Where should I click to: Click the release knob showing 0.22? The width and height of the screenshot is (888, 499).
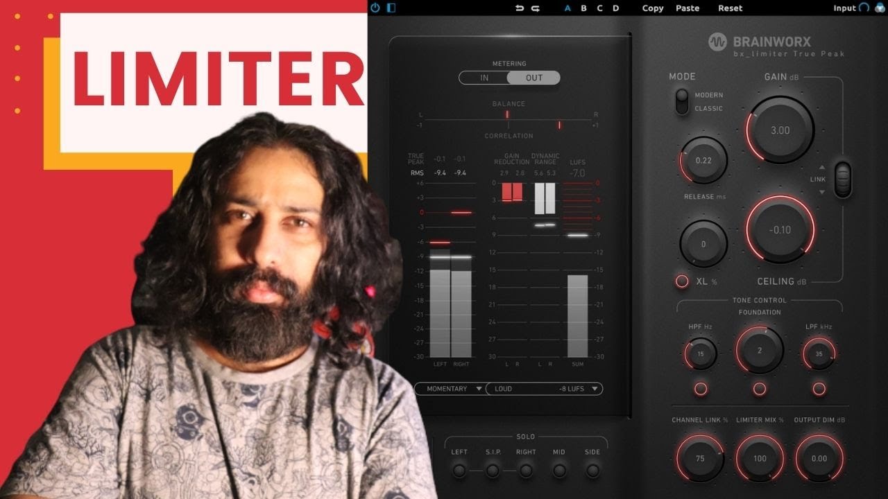coord(703,160)
